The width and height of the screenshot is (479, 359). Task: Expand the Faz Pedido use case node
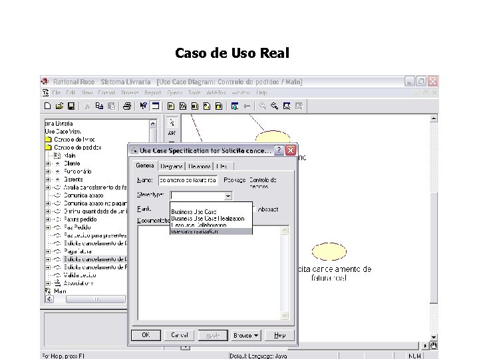(48, 227)
